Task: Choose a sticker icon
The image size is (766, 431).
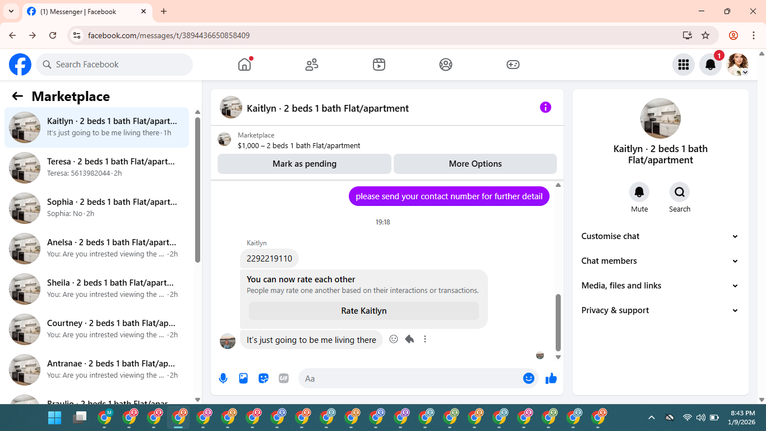Action: tap(264, 378)
